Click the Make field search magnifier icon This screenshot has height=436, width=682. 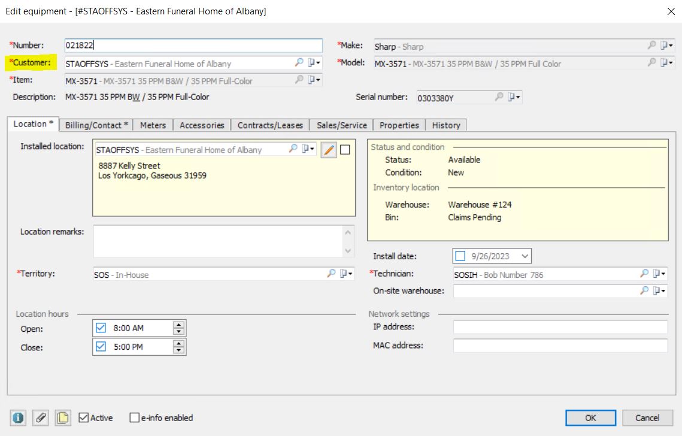pyautogui.click(x=651, y=46)
